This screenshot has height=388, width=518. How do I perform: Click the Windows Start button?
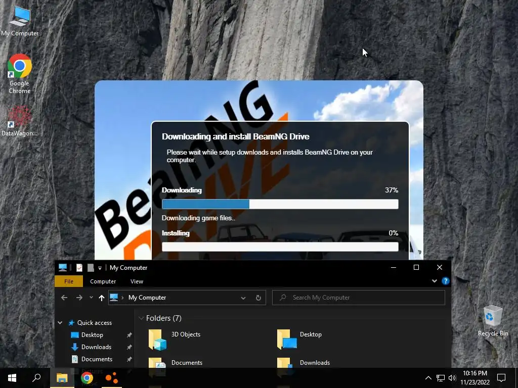click(12, 378)
